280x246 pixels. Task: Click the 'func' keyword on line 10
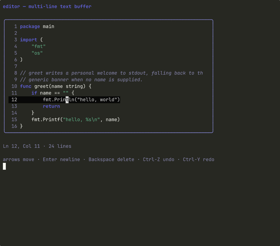point(26,86)
